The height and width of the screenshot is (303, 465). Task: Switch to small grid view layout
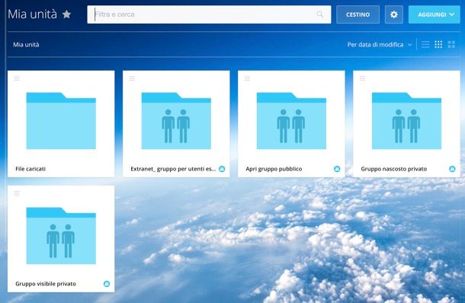pyautogui.click(x=438, y=44)
